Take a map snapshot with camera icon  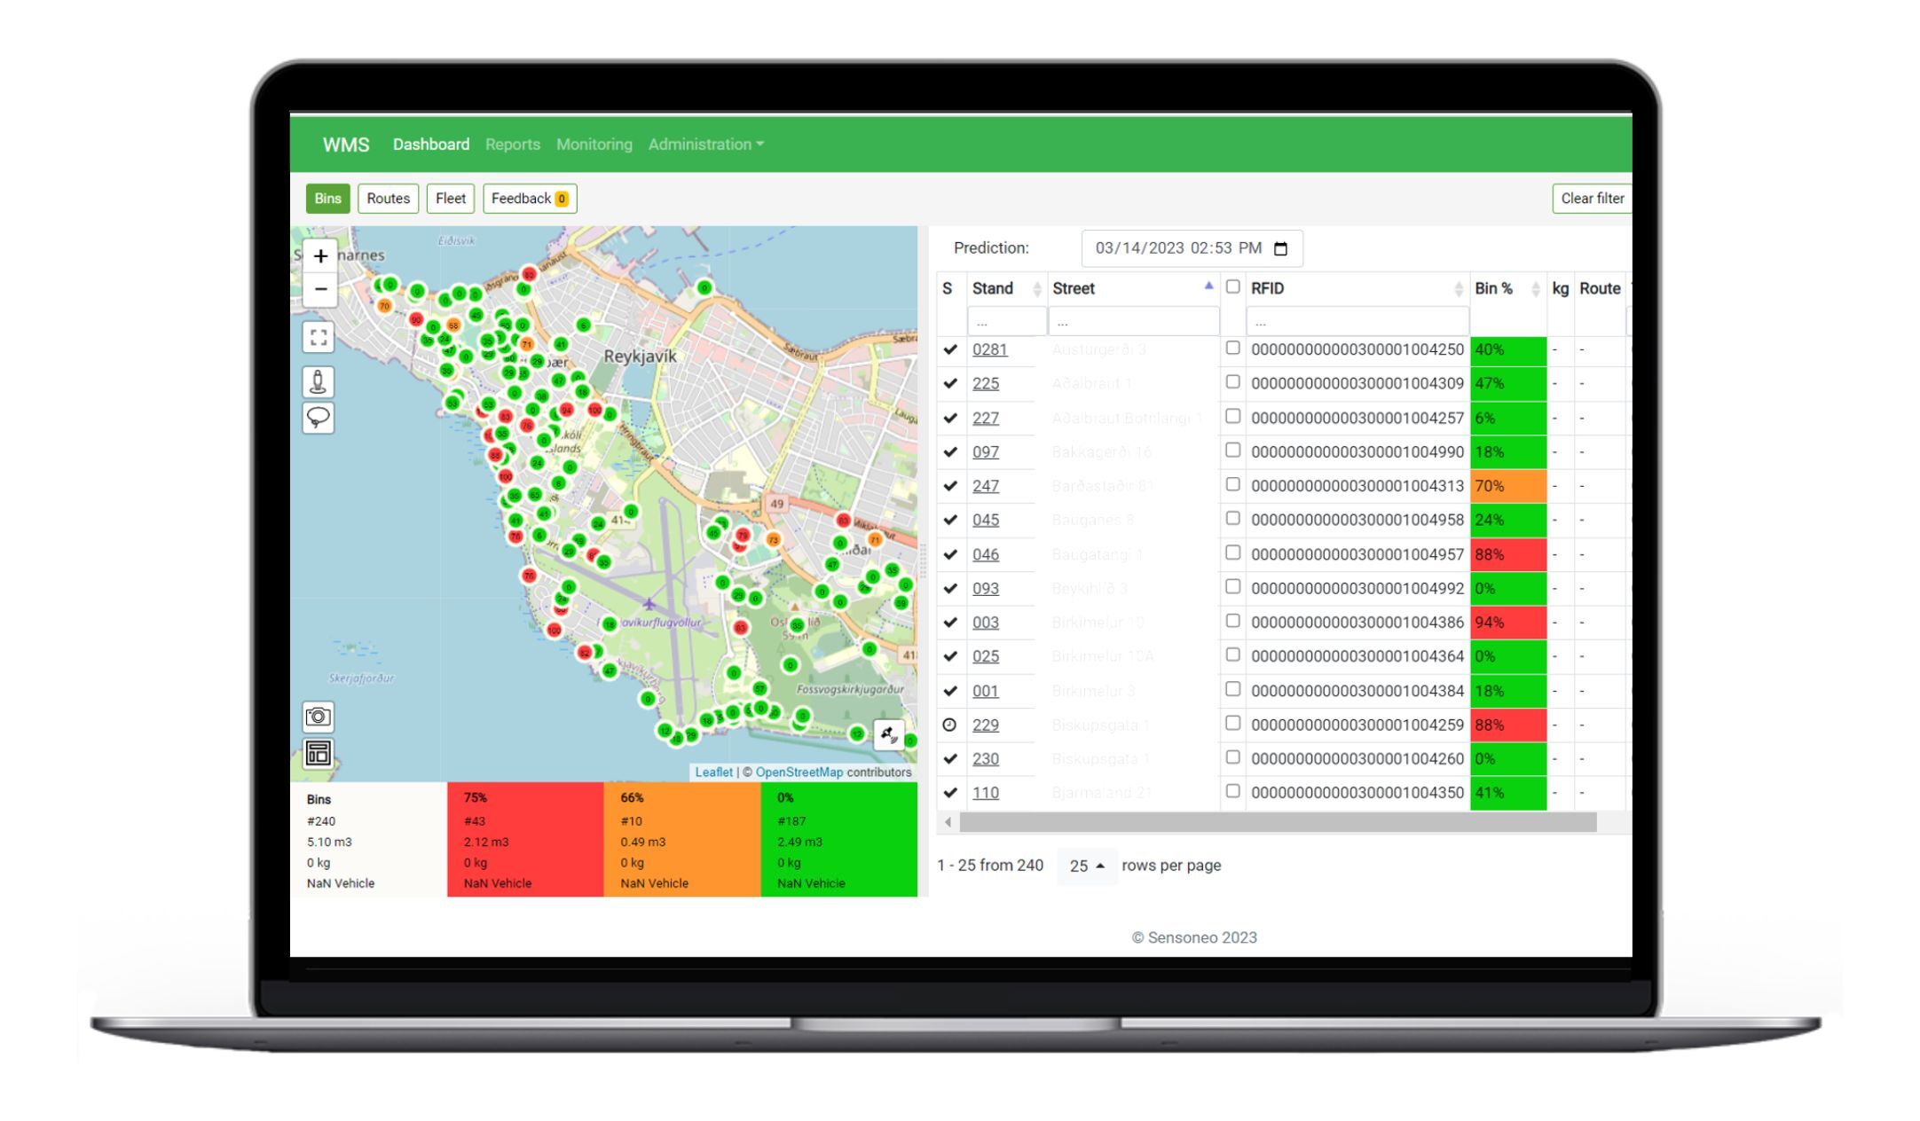[x=319, y=716]
